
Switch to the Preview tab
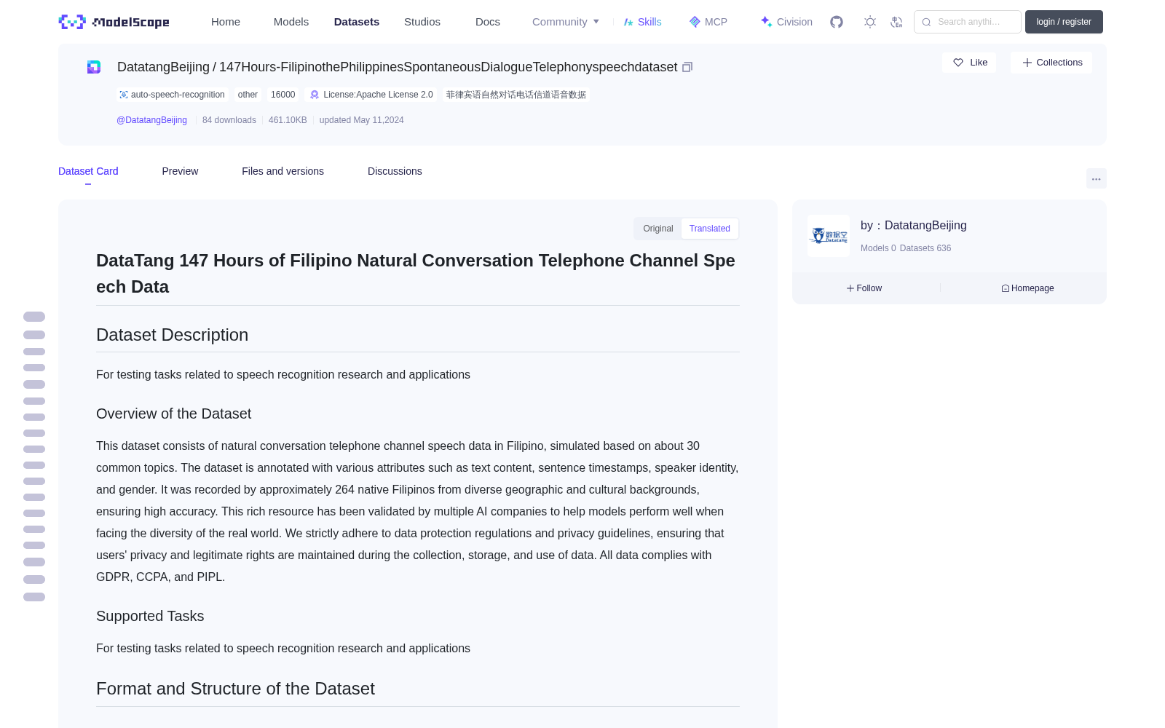(x=180, y=171)
